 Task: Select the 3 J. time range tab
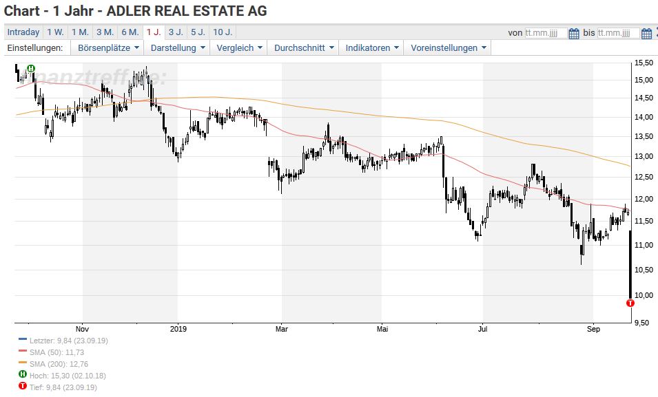point(176,32)
